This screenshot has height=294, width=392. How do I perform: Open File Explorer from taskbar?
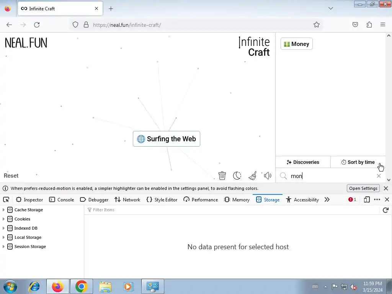[105, 286]
